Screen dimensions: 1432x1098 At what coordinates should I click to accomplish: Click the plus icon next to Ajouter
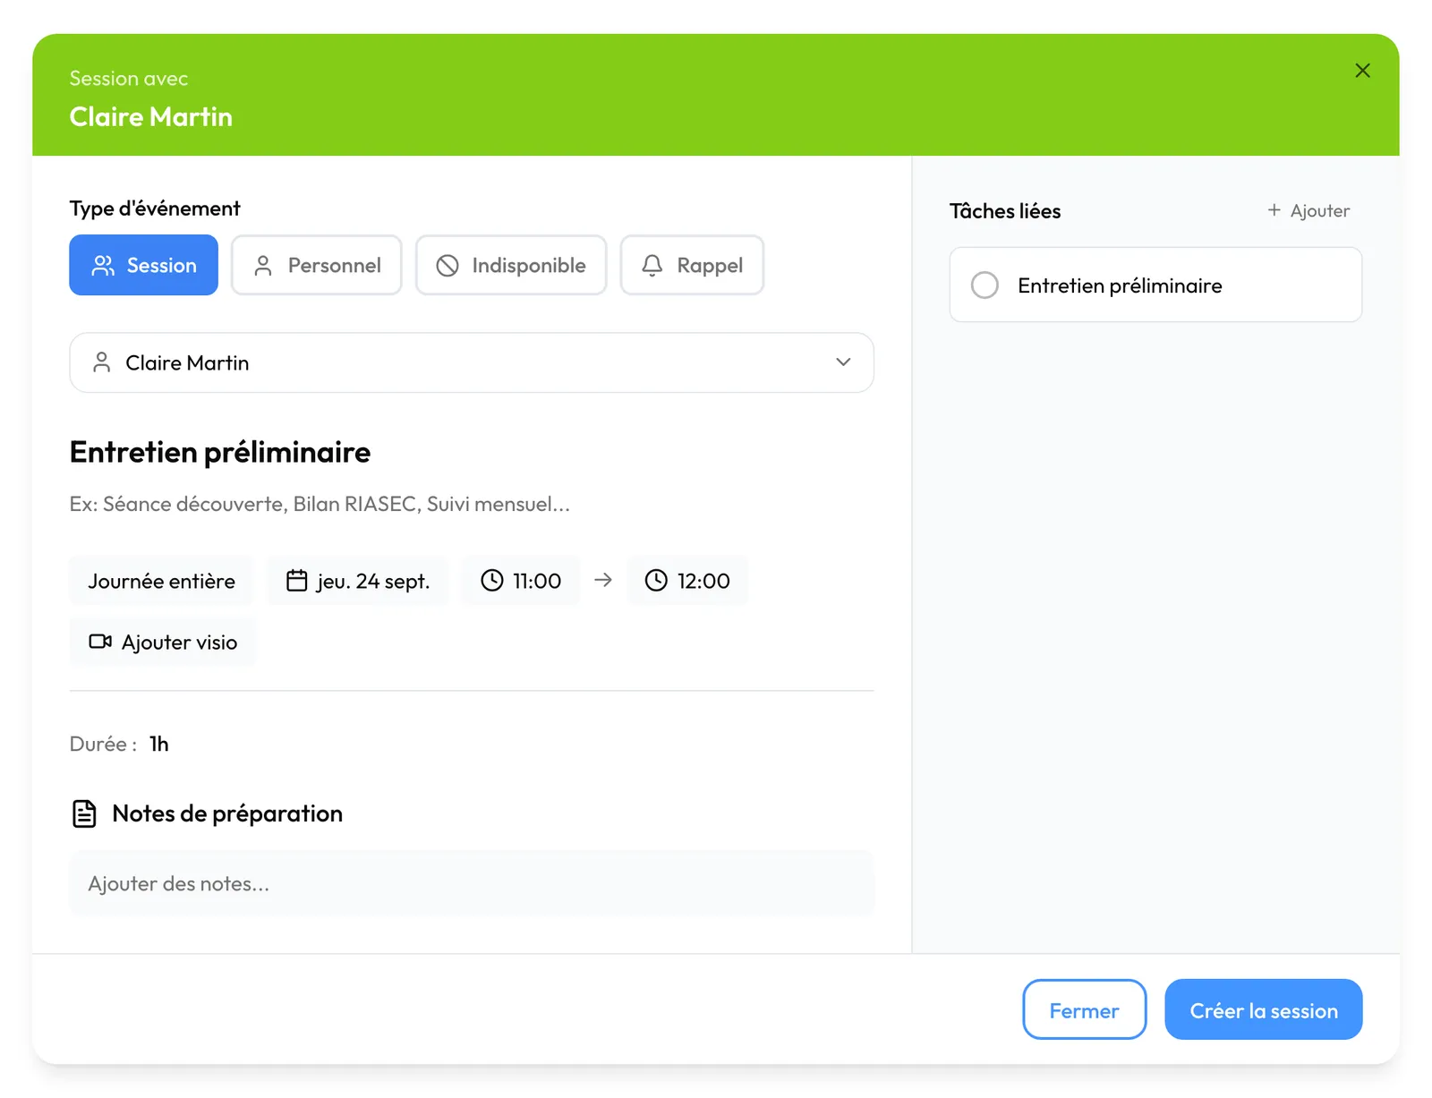(1274, 209)
